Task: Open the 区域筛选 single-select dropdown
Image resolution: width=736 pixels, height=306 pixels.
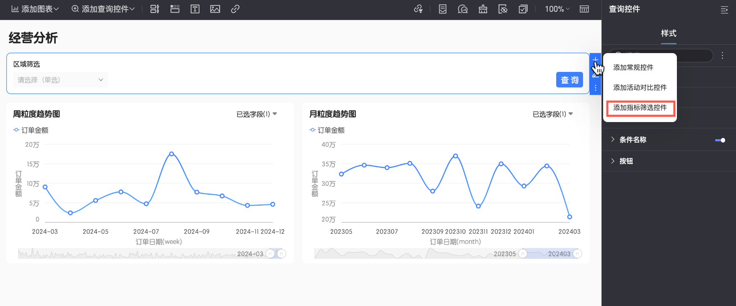Action: 60,80
